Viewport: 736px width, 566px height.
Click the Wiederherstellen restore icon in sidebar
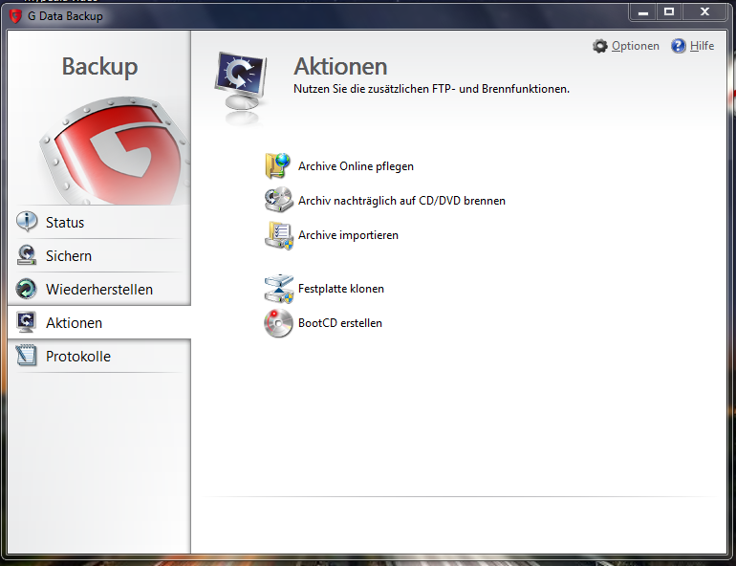point(28,290)
